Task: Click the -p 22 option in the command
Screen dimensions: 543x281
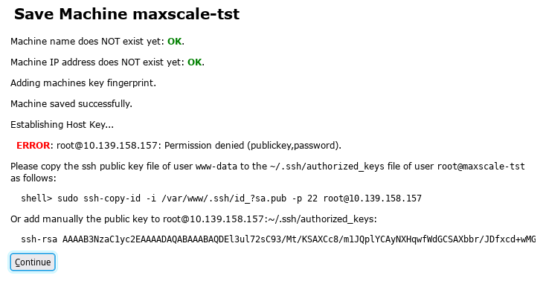Action: [305, 198]
